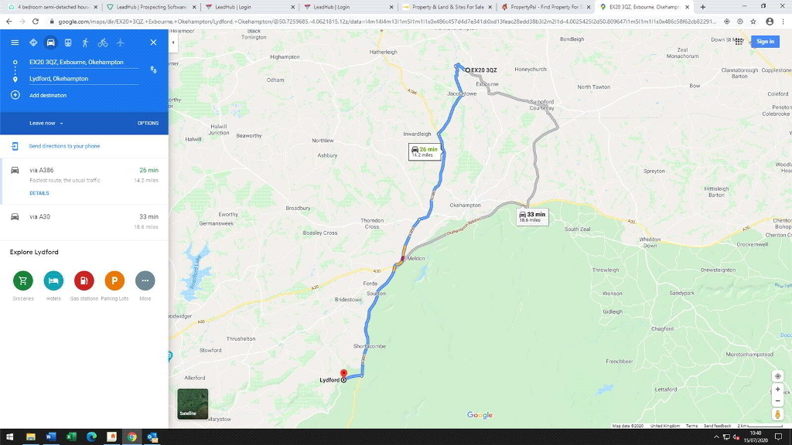Open the Parking Lots icon in Explore Lydford
Viewport: 792px width, 445px height.
pyautogui.click(x=114, y=280)
